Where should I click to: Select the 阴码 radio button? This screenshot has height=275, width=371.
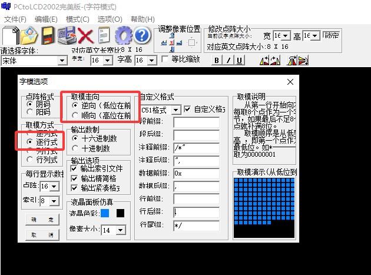(x=30, y=104)
